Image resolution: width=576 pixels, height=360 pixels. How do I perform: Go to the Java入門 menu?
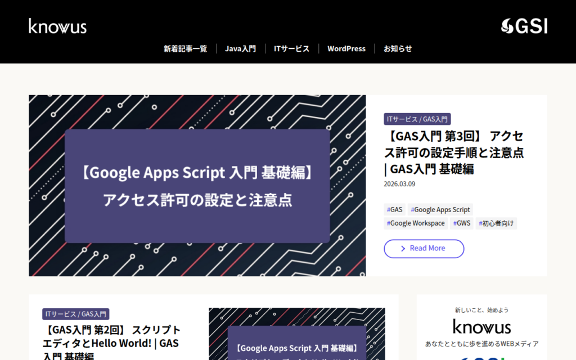(x=240, y=48)
